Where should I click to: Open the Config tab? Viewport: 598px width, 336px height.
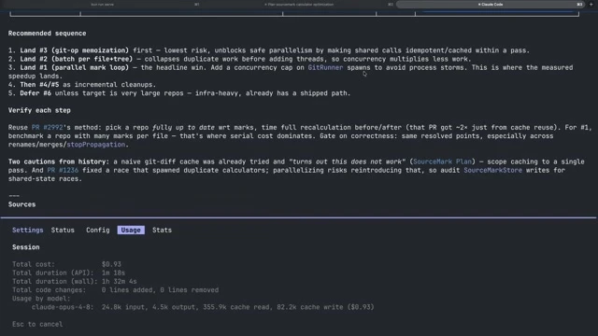coord(97,231)
